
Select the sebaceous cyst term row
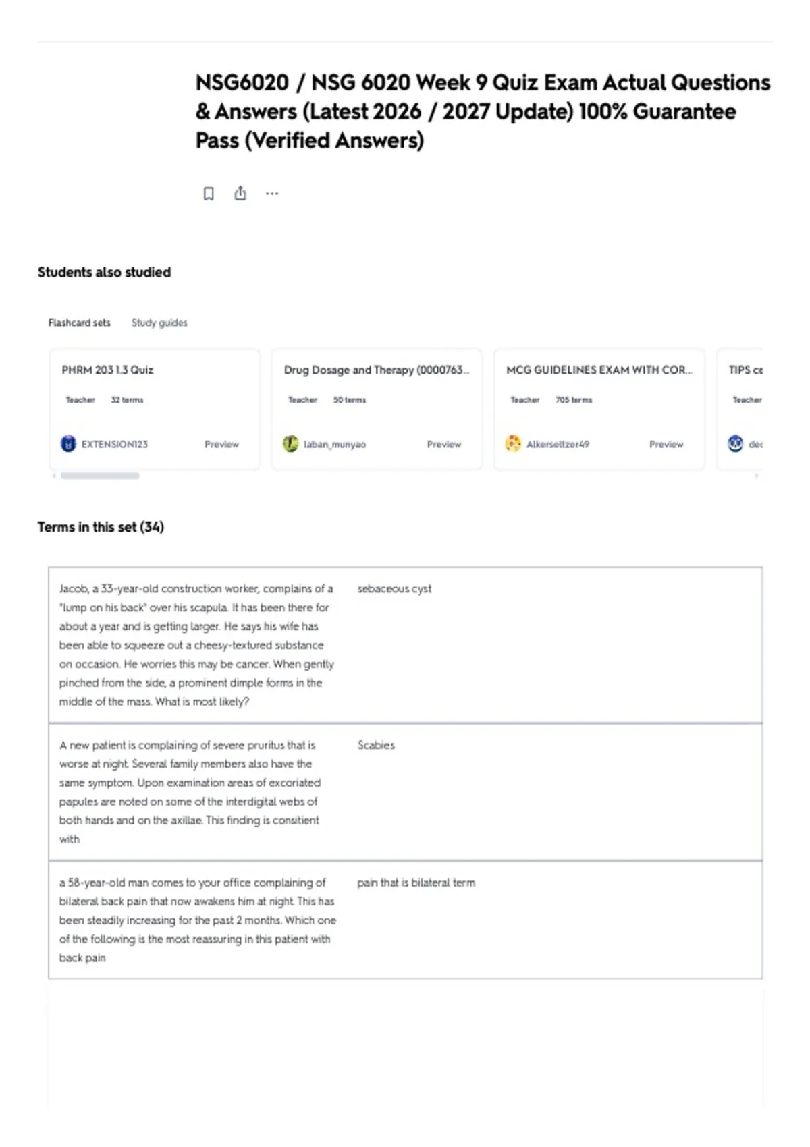coord(406,645)
